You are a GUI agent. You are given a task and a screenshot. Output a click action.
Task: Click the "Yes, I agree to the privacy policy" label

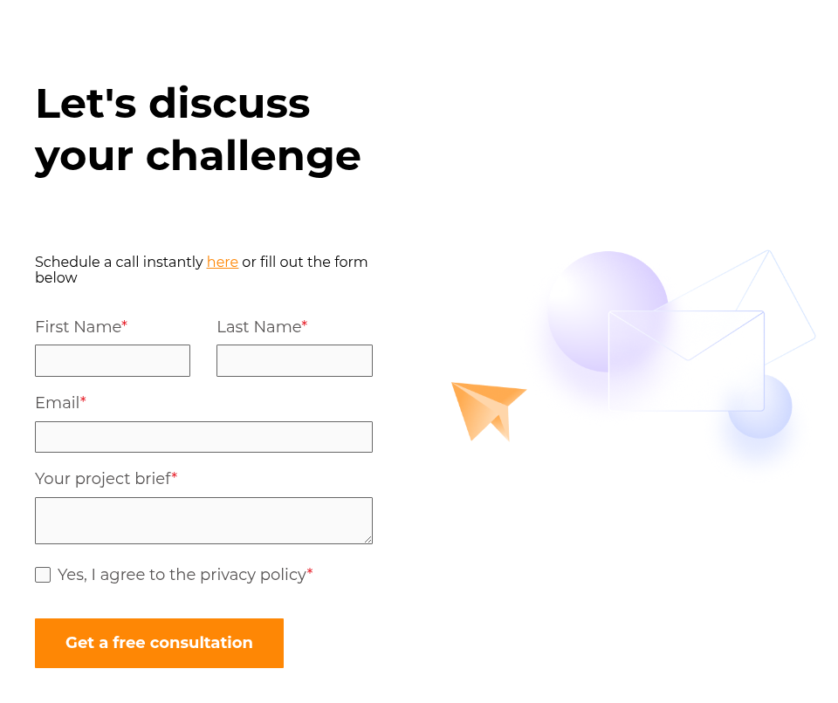click(182, 575)
